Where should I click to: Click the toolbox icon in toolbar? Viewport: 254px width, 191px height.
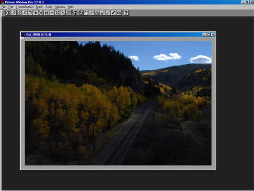point(119,13)
